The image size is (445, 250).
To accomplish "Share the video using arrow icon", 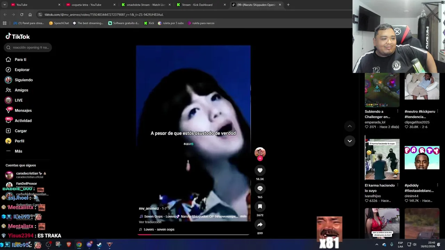I will point(260,224).
